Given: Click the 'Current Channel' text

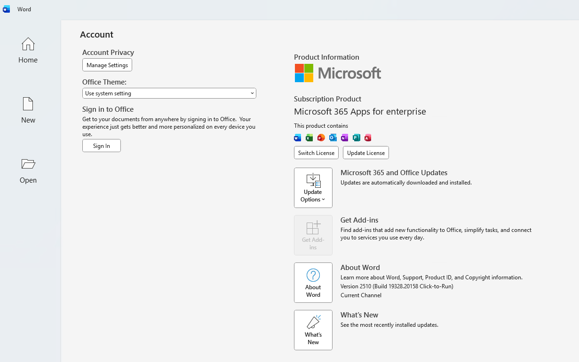Looking at the screenshot, I should coord(361,295).
